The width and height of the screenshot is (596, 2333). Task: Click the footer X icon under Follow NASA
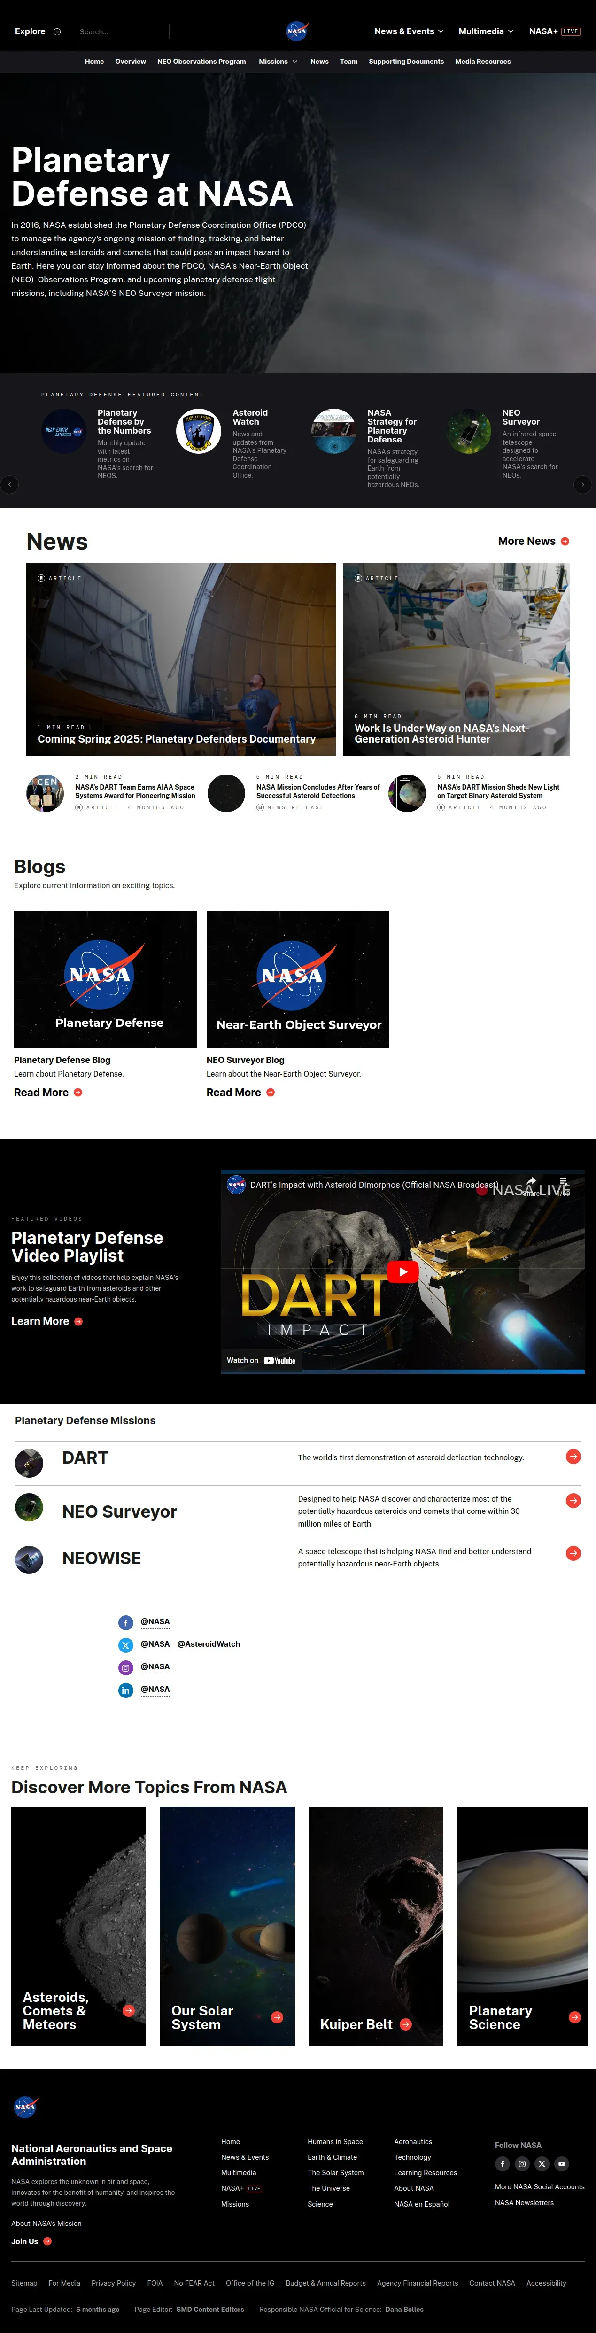(542, 2163)
